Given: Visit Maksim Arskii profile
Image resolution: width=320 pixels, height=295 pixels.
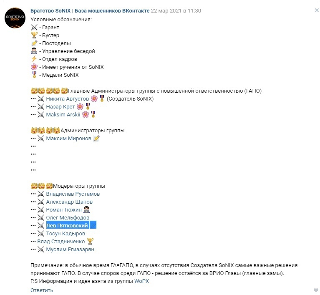Looking at the screenshot, I should [x=63, y=114].
